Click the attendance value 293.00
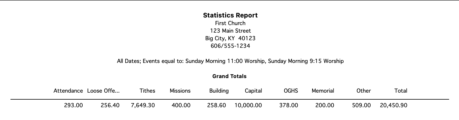 click(x=73, y=105)
